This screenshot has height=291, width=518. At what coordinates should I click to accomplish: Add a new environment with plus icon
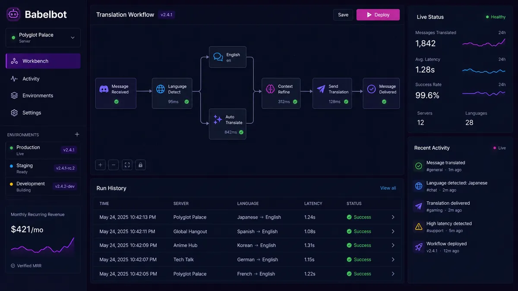[77, 135]
